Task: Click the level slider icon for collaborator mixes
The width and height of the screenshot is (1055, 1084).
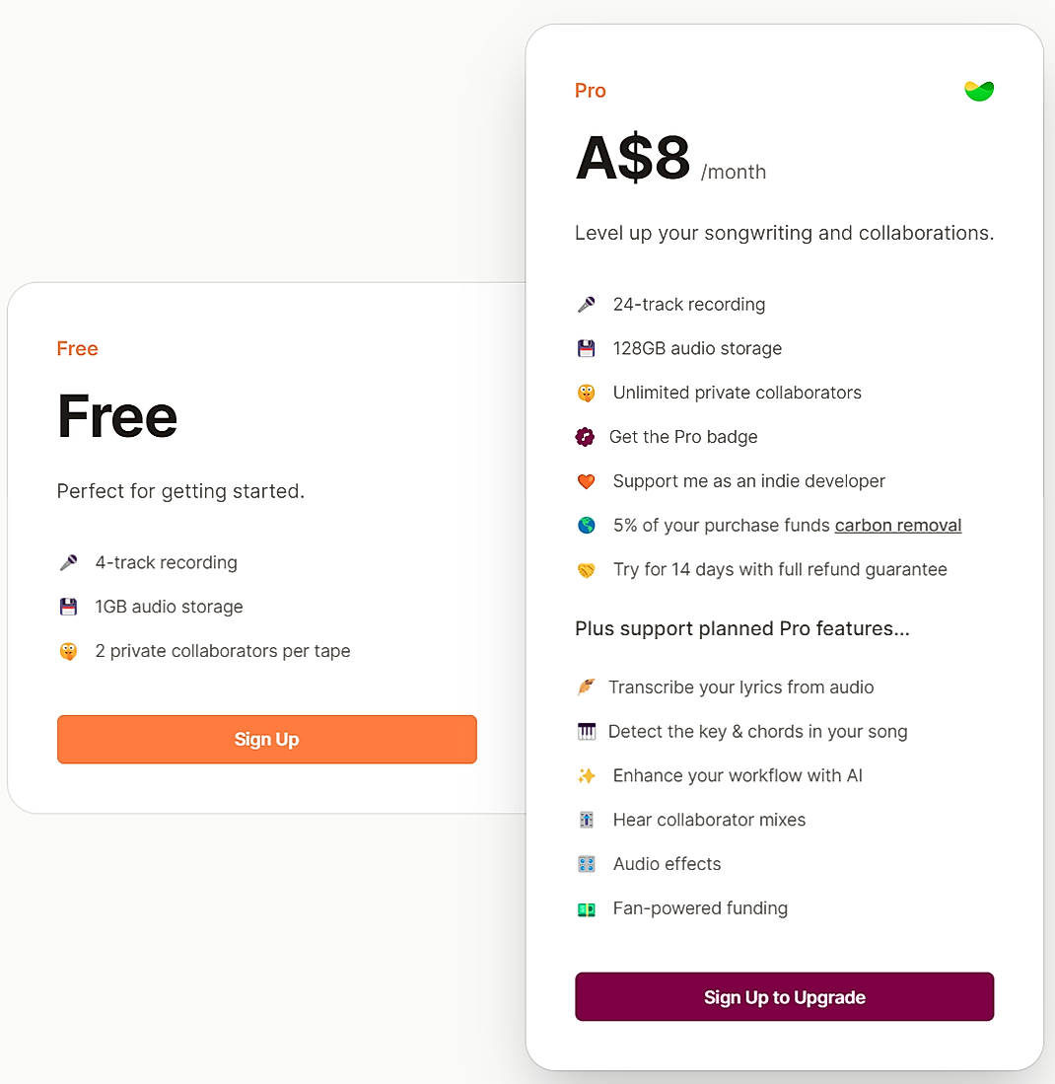Action: (589, 820)
